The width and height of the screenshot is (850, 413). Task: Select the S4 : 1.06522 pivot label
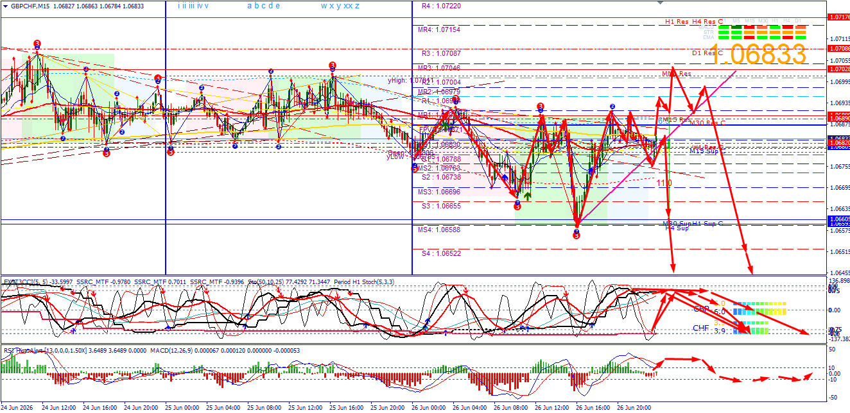[x=441, y=253]
